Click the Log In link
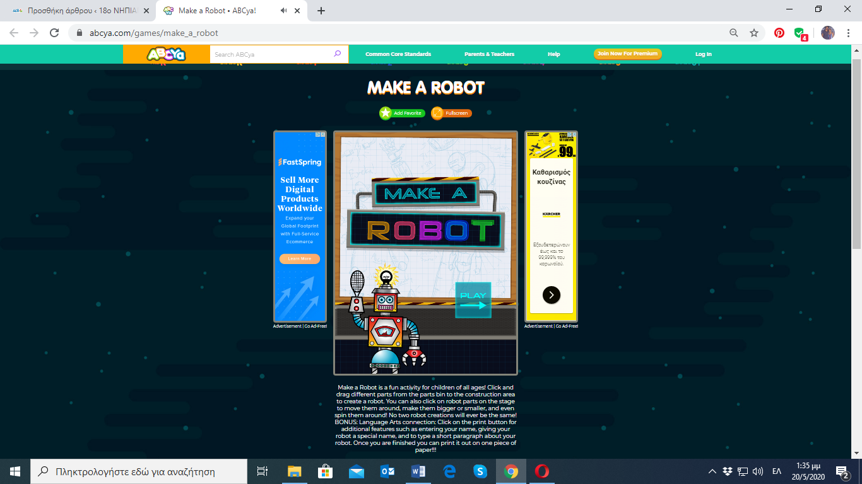This screenshot has width=862, height=484. point(703,54)
